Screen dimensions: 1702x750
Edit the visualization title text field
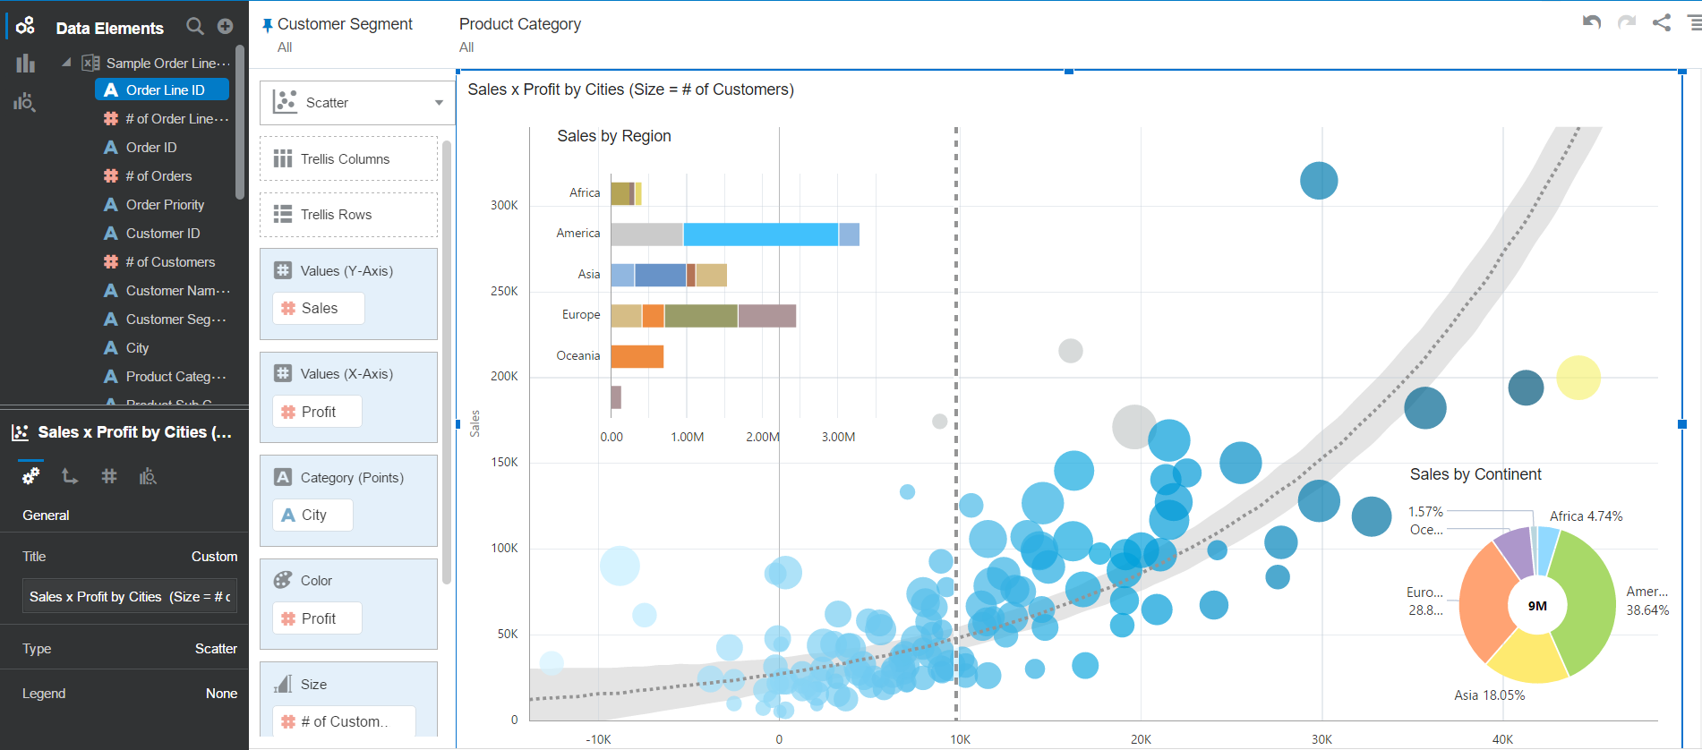[130, 597]
